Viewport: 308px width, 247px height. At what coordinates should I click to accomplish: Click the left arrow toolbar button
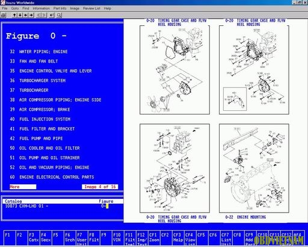click(26, 15)
